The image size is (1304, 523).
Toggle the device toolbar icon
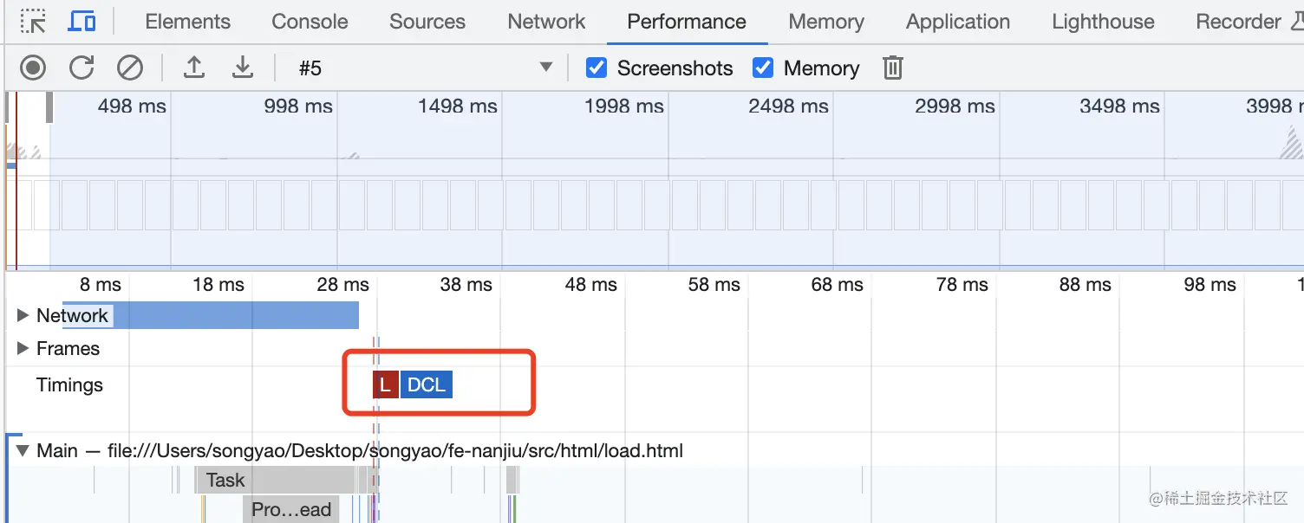[x=81, y=22]
